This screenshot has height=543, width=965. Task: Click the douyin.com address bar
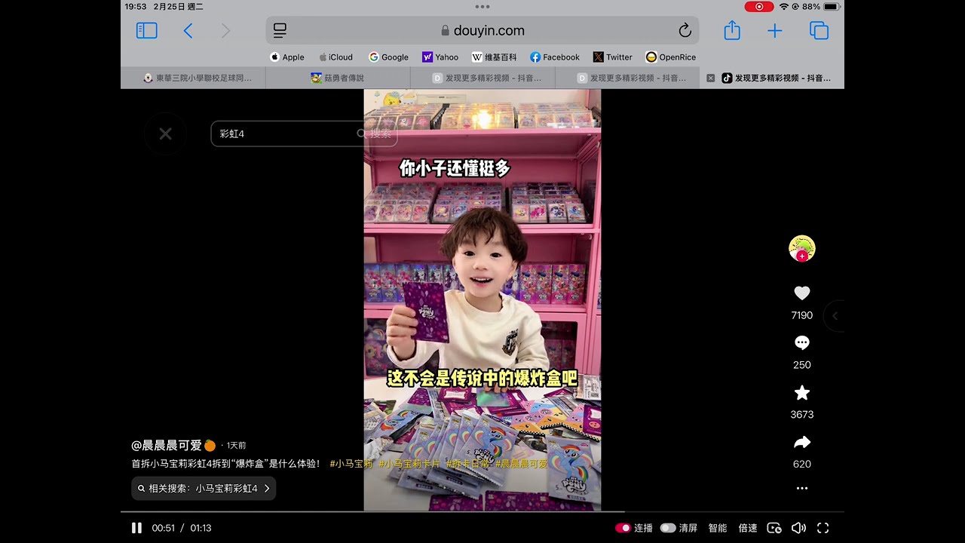[482, 30]
